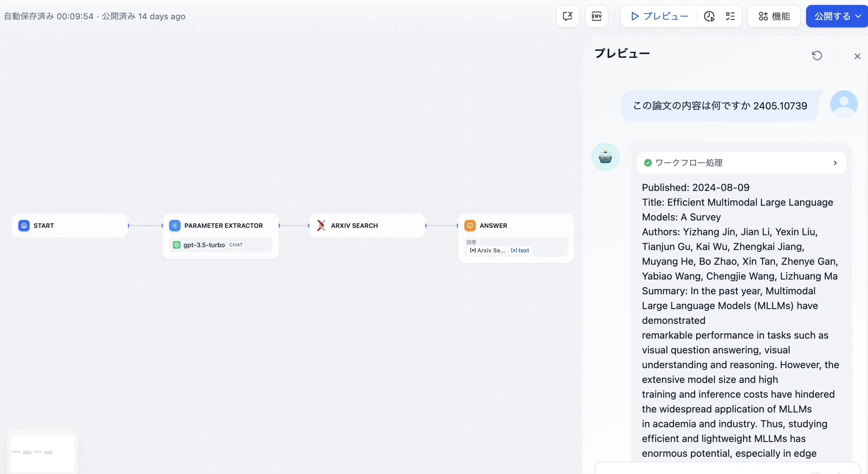Close the プレビュー preview panel

point(857,56)
